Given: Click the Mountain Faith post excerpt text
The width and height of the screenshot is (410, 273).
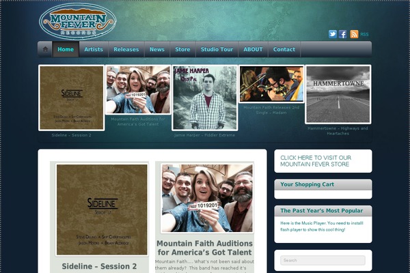Looking at the screenshot, I should pyautogui.click(x=204, y=266).
